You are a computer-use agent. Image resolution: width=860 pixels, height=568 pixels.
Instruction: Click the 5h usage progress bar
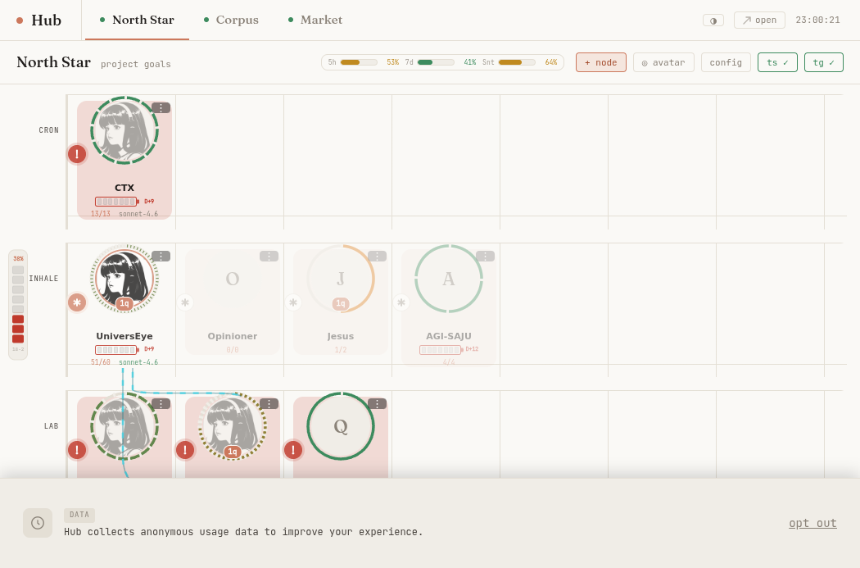tap(359, 62)
